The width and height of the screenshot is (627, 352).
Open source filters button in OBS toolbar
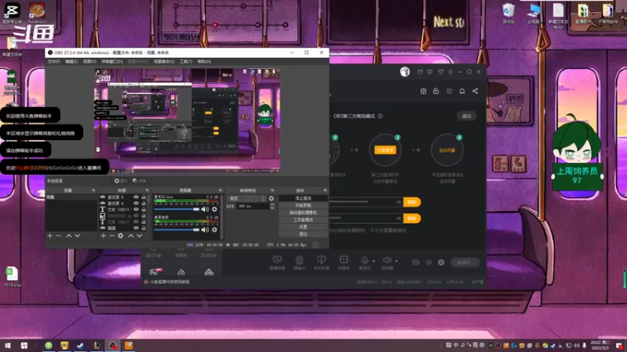[x=140, y=181]
